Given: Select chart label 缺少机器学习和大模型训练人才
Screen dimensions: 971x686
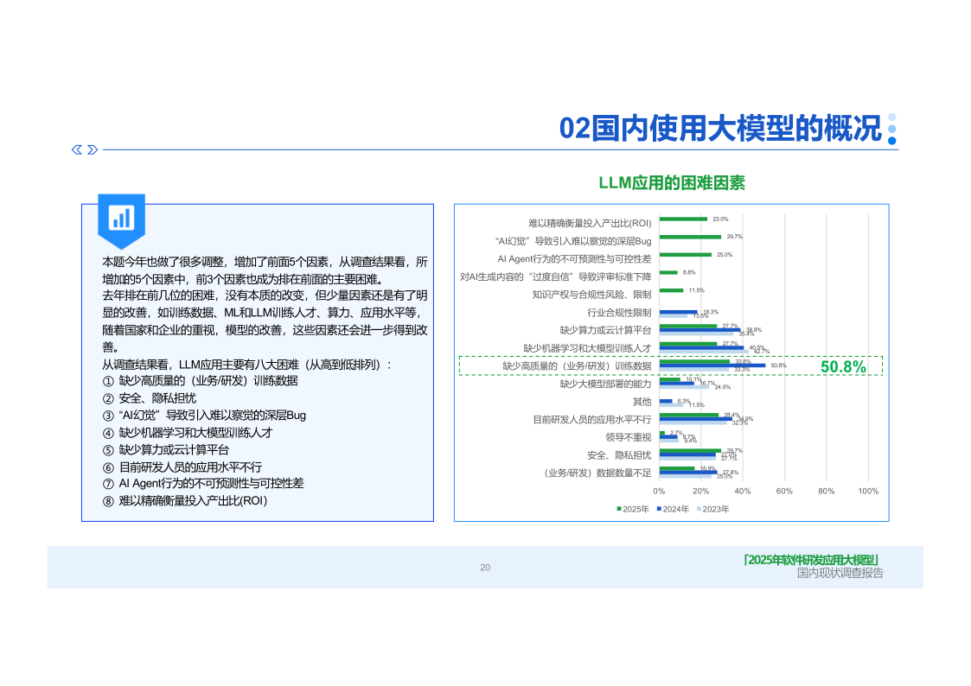Looking at the screenshot, I should pos(587,348).
